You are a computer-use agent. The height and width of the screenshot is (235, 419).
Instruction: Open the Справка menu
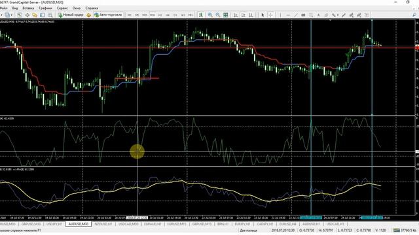92,8
